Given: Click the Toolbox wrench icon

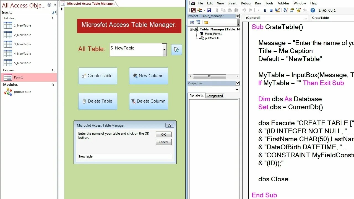Looking at the screenshot, I should point(305,10).
